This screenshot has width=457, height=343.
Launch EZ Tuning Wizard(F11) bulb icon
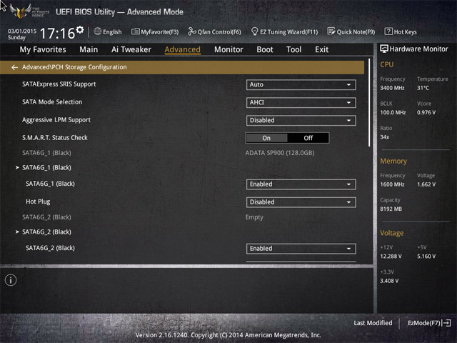click(x=254, y=31)
